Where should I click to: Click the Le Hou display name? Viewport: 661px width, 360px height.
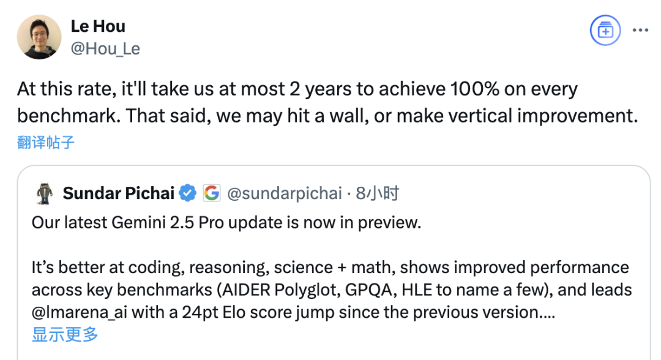tap(98, 26)
